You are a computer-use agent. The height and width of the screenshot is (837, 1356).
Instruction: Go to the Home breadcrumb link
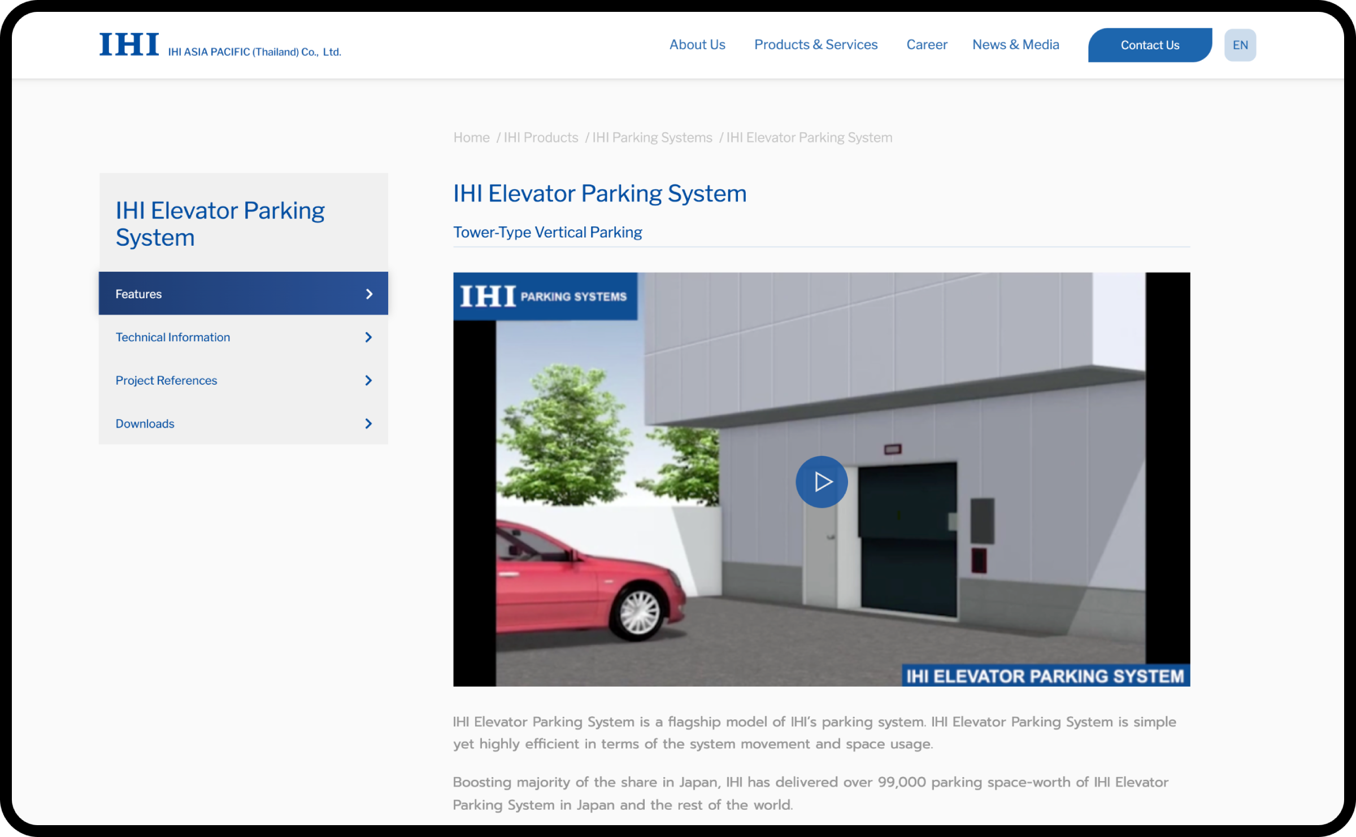(x=471, y=137)
